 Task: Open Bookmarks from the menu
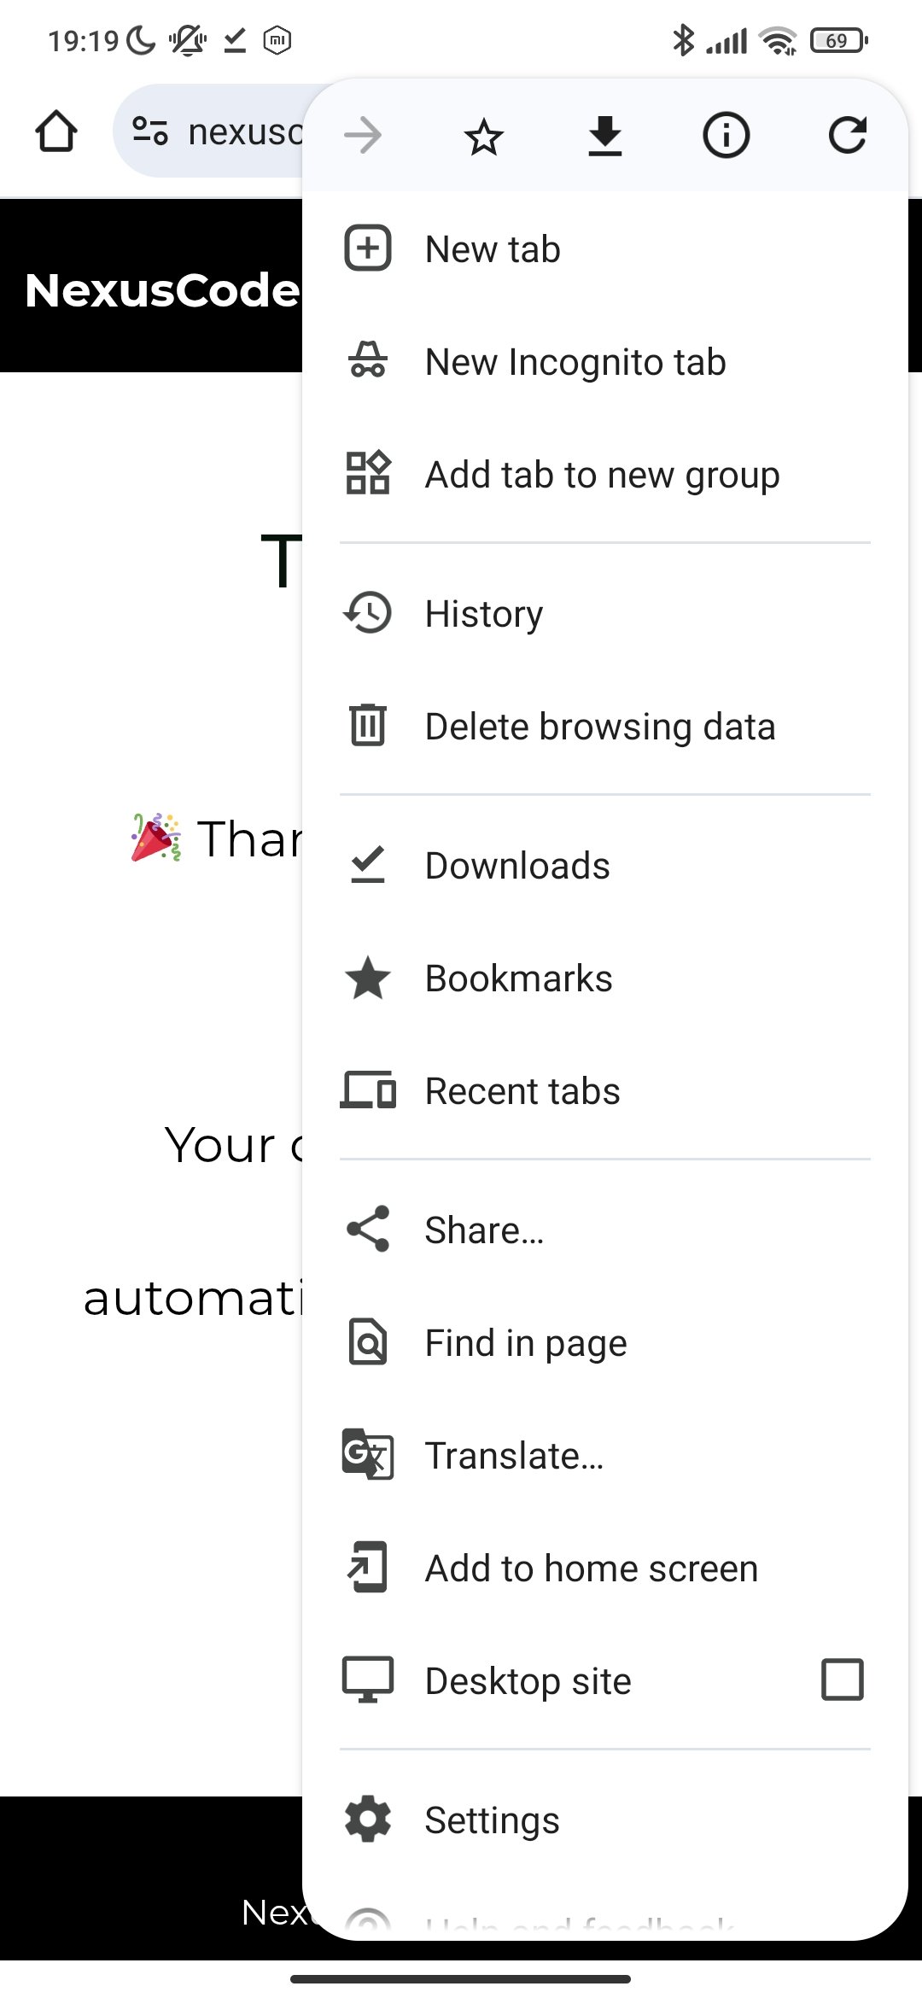[518, 979]
